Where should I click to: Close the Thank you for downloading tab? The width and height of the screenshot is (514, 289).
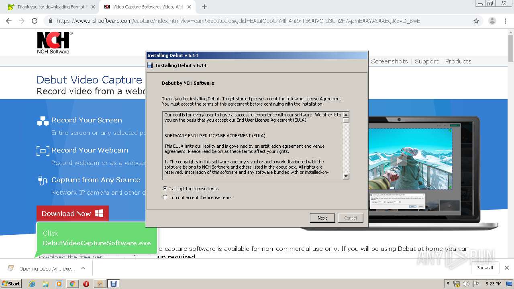click(x=93, y=7)
